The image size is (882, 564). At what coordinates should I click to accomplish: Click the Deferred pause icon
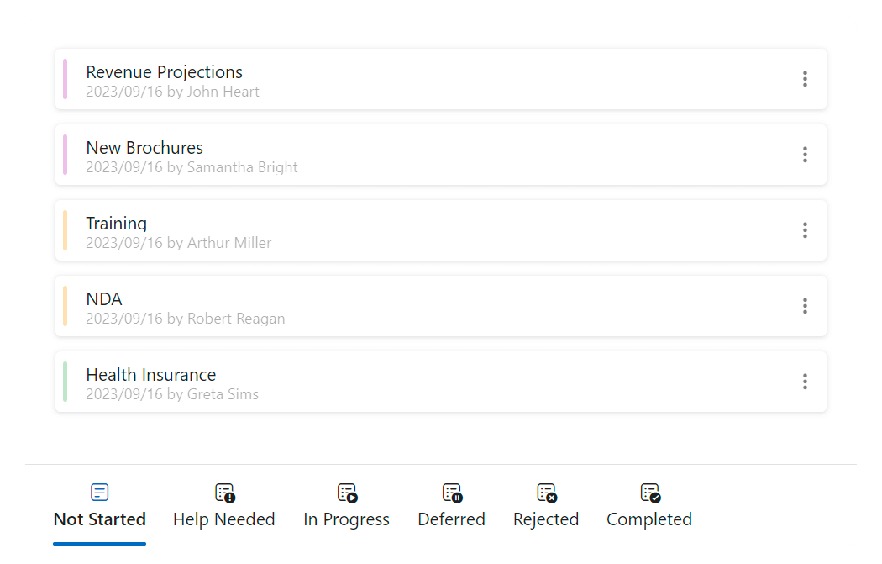tap(452, 493)
